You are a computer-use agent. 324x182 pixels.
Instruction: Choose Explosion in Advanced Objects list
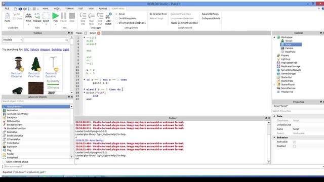click(x=12, y=147)
